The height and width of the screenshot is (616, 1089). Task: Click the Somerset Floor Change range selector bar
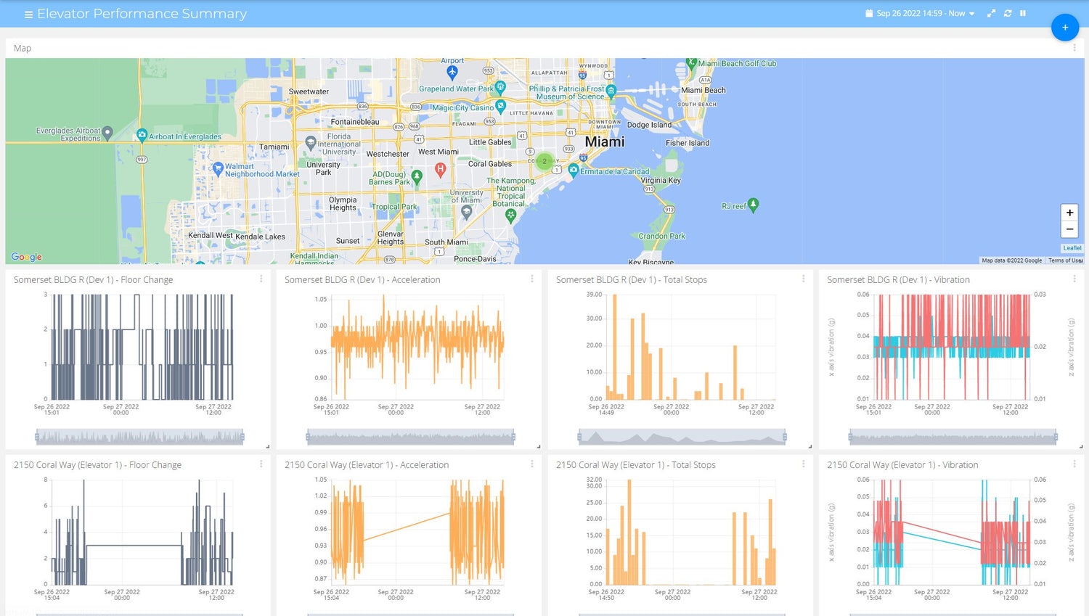[140, 437]
